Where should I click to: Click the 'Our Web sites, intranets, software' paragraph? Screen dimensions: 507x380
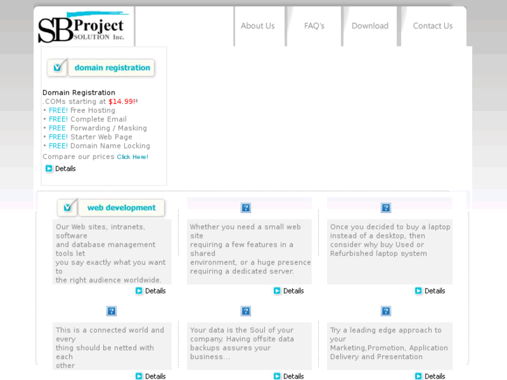point(111,253)
